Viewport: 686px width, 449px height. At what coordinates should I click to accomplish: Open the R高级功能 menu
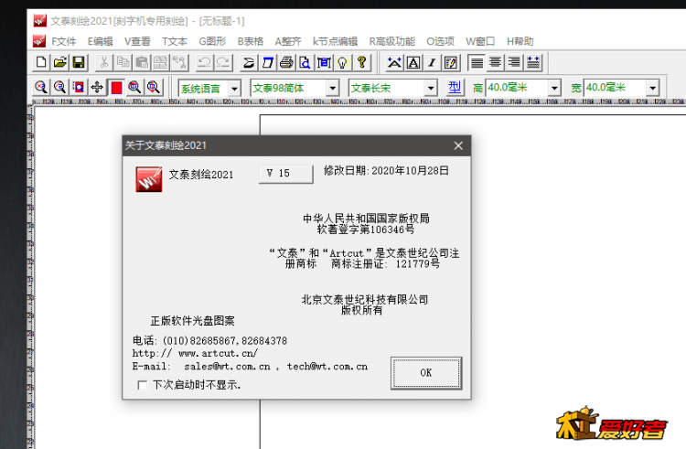(392, 41)
